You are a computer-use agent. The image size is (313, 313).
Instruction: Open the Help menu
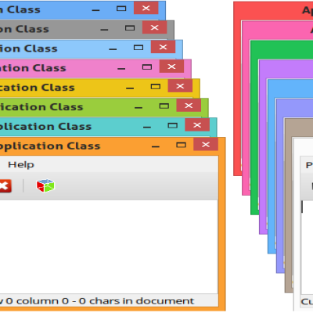tap(21, 164)
